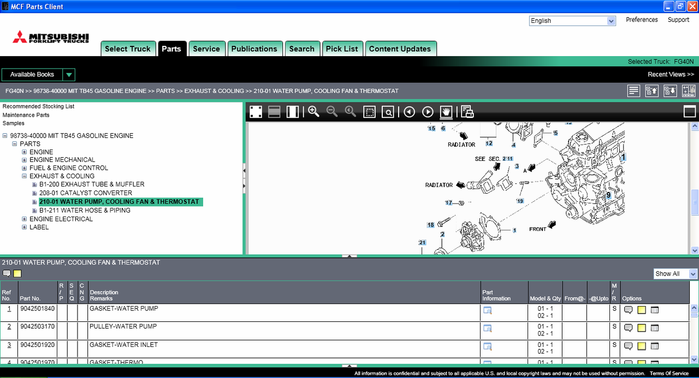Print the diagram with the printer icon
Screen dimensions: 699x378
467,112
